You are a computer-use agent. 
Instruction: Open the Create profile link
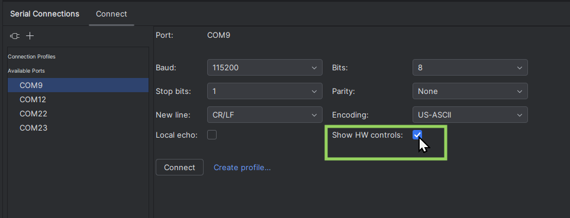click(242, 167)
